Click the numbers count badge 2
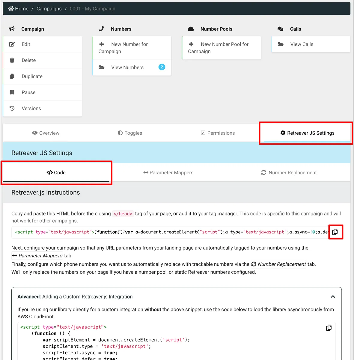Screen dimensions: 354x360 coord(162,67)
